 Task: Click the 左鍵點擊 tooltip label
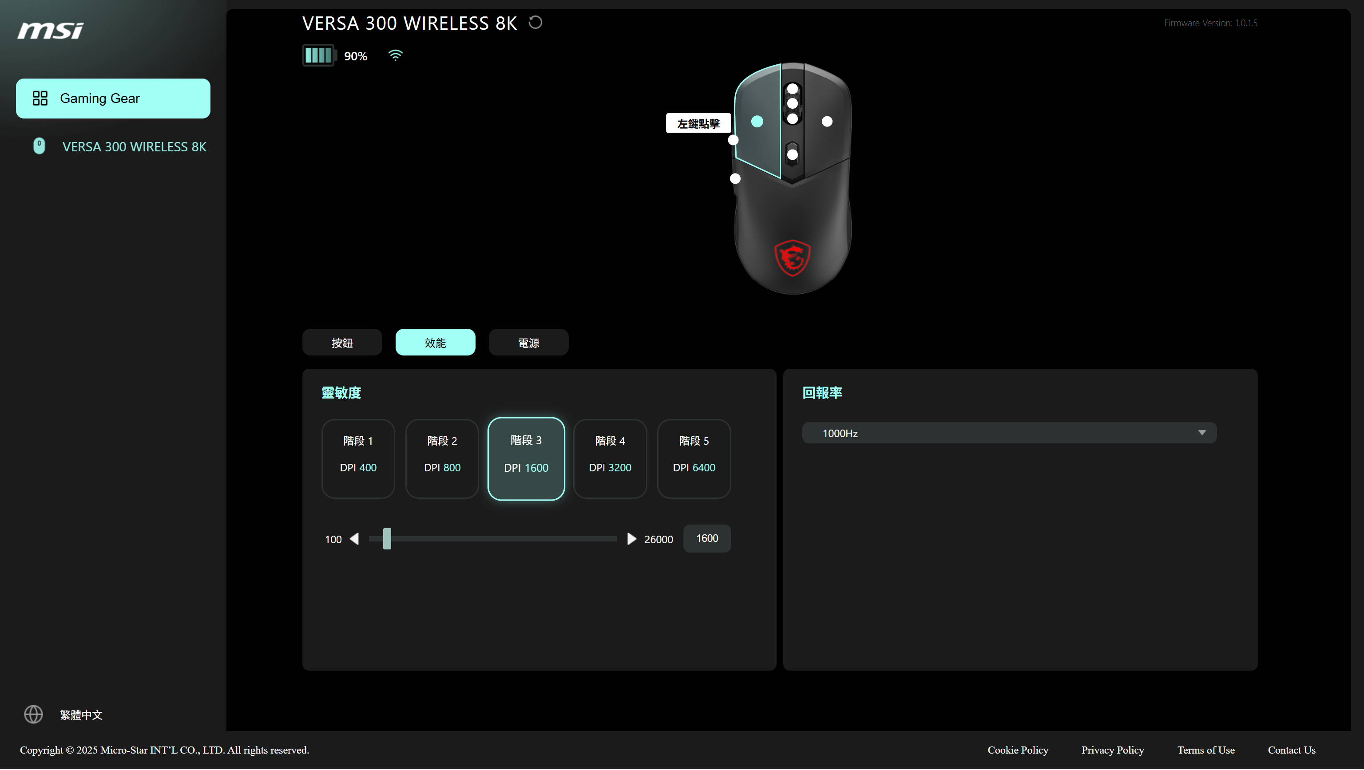pos(698,123)
